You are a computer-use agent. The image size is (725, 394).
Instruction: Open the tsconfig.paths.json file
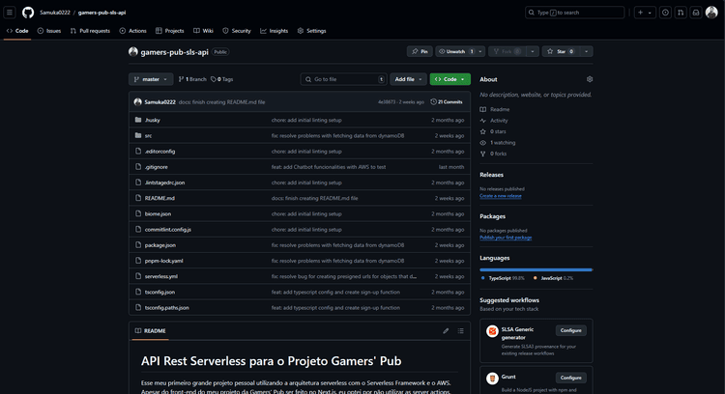point(167,308)
